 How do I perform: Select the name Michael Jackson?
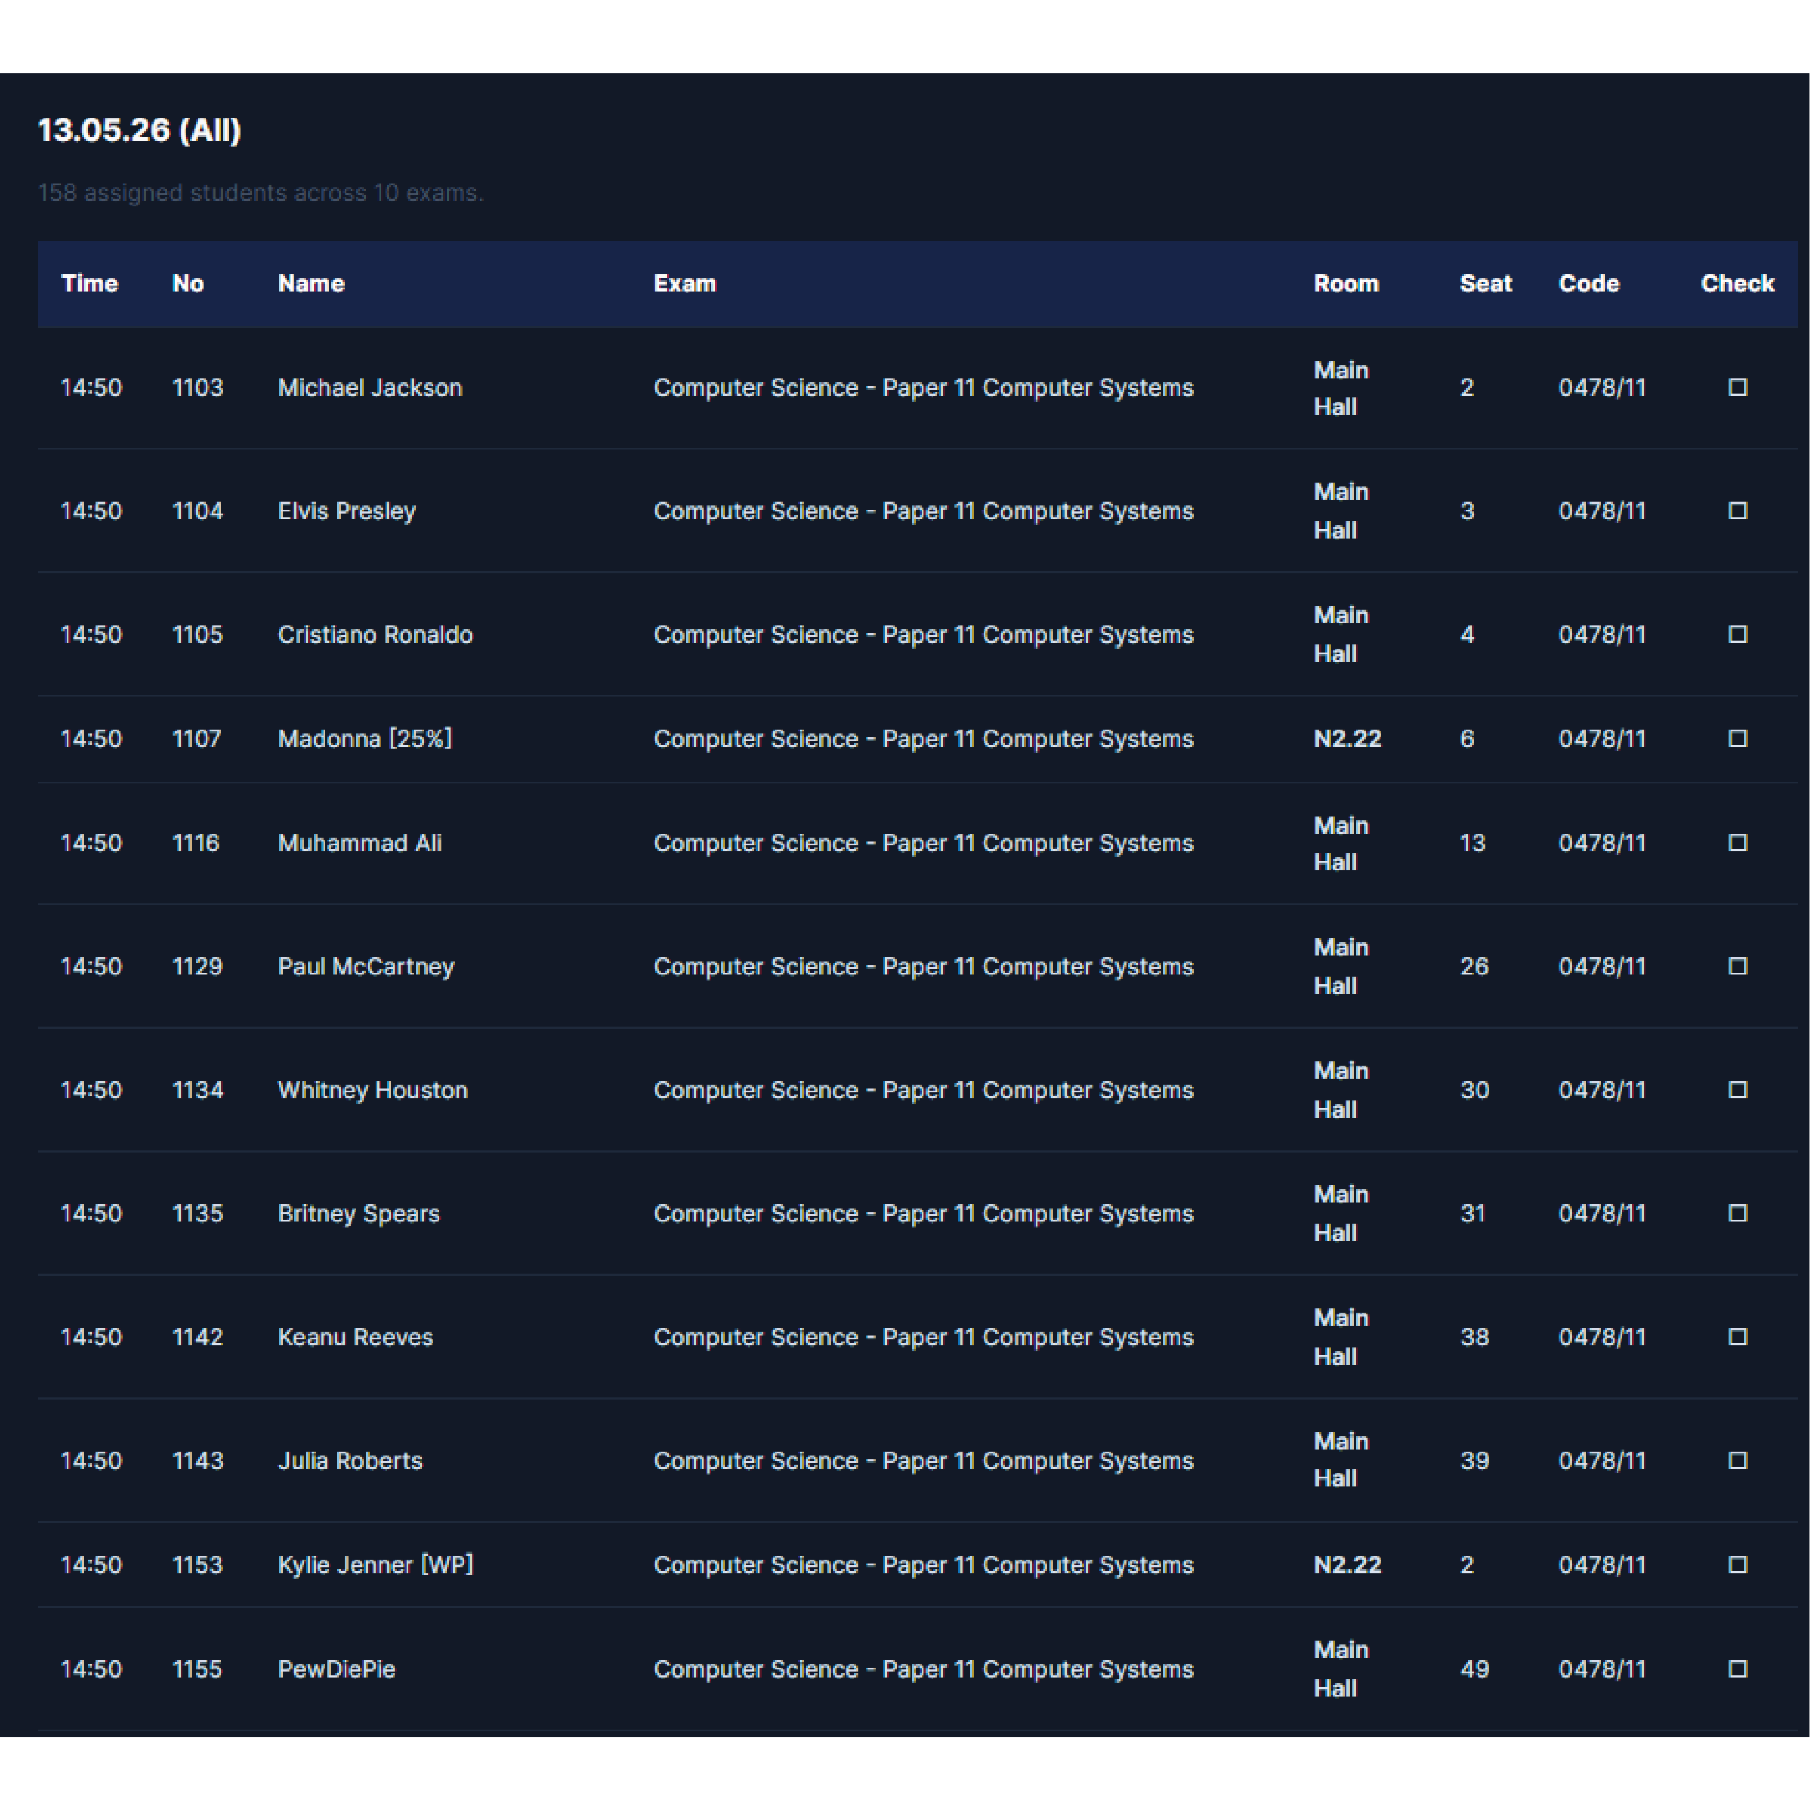370,387
